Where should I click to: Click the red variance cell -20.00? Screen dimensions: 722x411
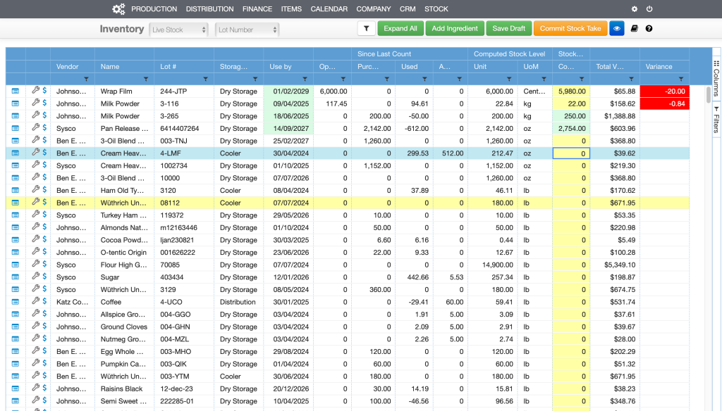(x=664, y=91)
